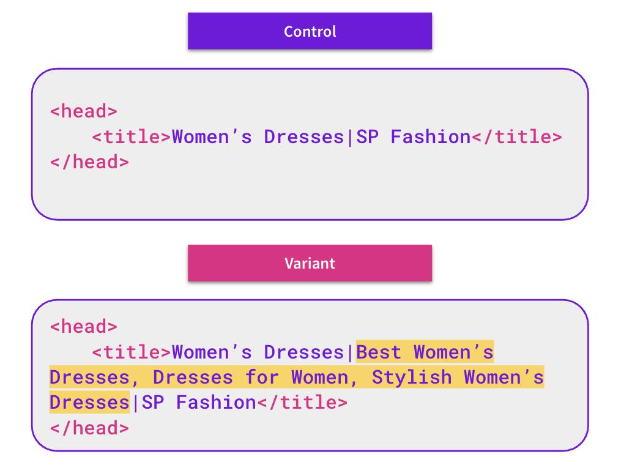Click "Women's Dresses" text in Control title
621x465 pixels.
point(258,136)
